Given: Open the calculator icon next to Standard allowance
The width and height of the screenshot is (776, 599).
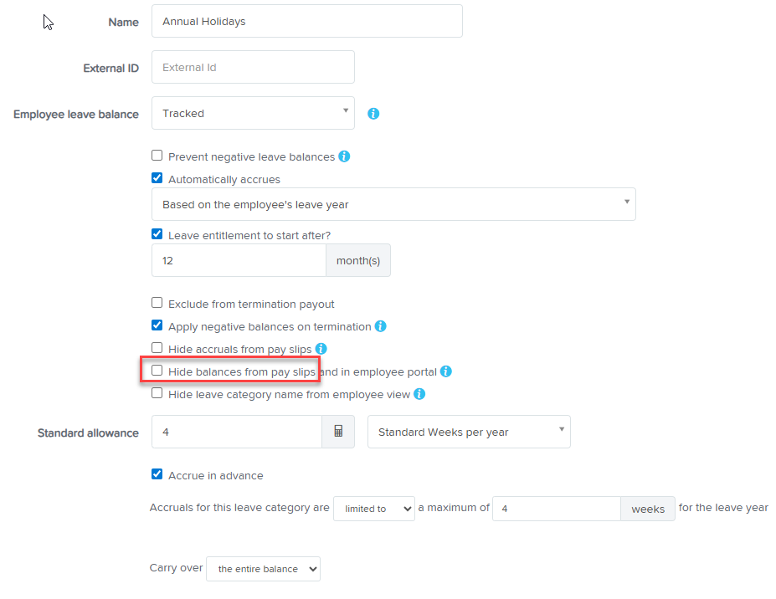Looking at the screenshot, I should click(x=338, y=432).
